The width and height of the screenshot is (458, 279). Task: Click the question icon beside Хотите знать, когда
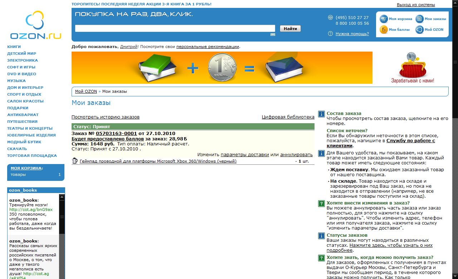(x=321, y=258)
